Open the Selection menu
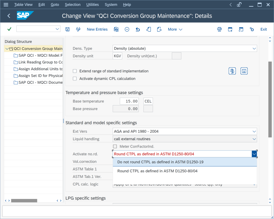274x219 pixels. click(x=73, y=5)
